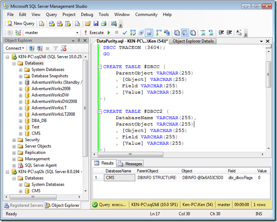Switch to the Messages tab
Screen dimensions: 277x222
click(130, 164)
